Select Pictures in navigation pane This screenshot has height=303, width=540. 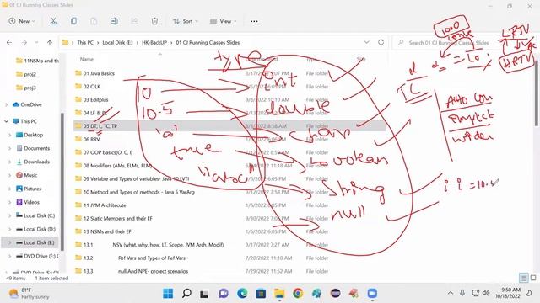coord(33,189)
